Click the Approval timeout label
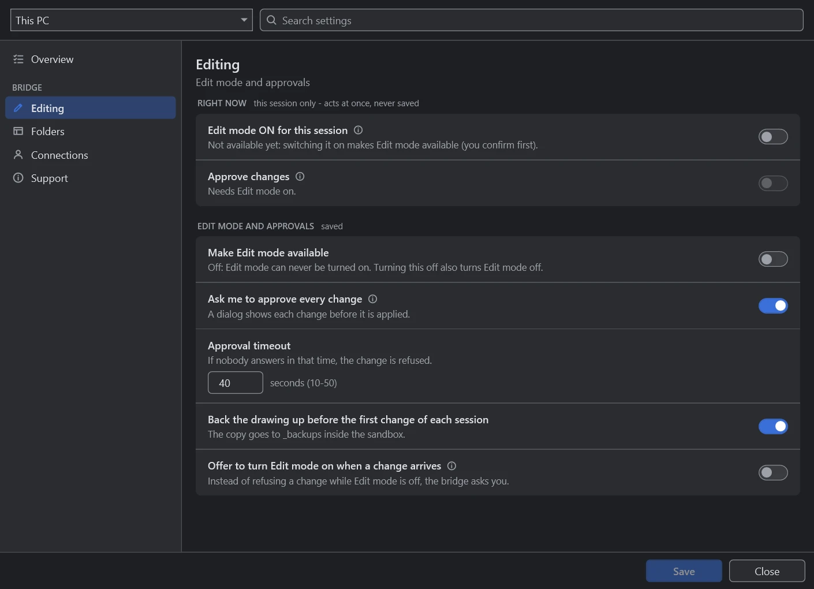 coord(249,345)
